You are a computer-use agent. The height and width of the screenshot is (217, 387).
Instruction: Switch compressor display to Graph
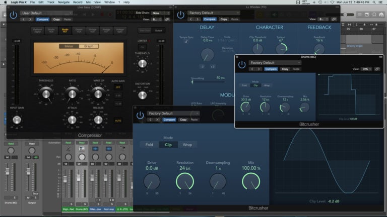click(89, 46)
